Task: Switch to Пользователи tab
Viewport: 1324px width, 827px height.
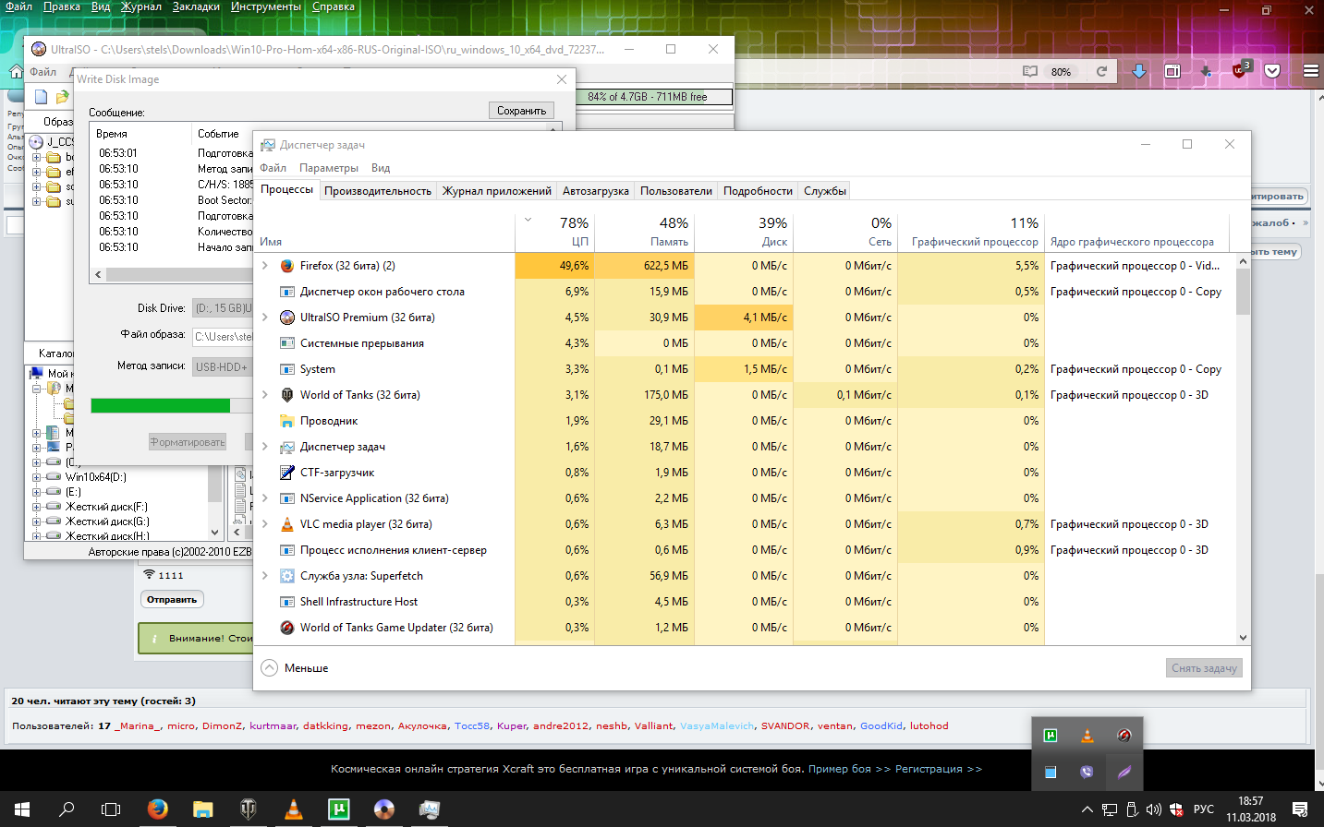Action: click(676, 191)
